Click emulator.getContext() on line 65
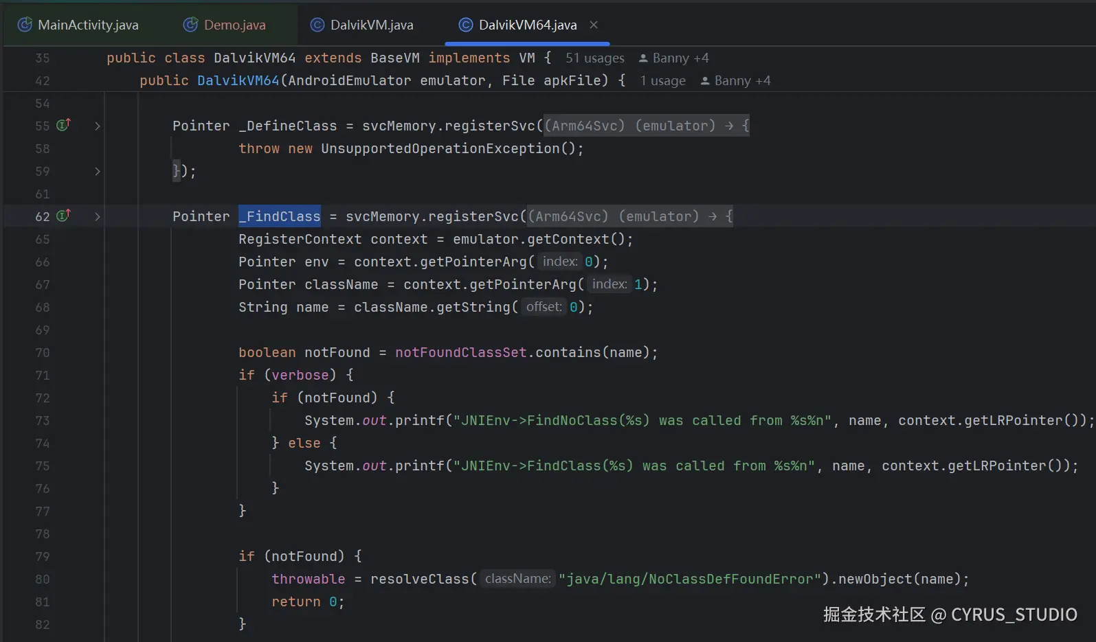 tap(539, 239)
